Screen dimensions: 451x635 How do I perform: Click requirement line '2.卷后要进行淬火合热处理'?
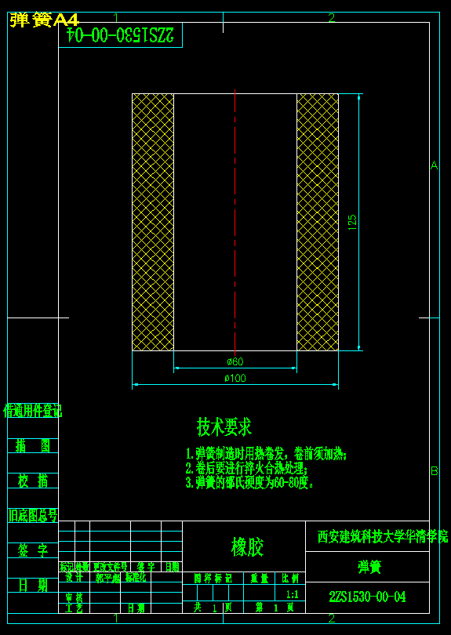tap(246, 469)
